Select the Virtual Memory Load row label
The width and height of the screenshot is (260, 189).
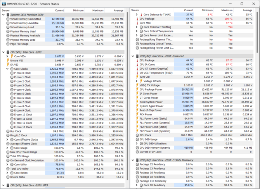click(x=22, y=27)
